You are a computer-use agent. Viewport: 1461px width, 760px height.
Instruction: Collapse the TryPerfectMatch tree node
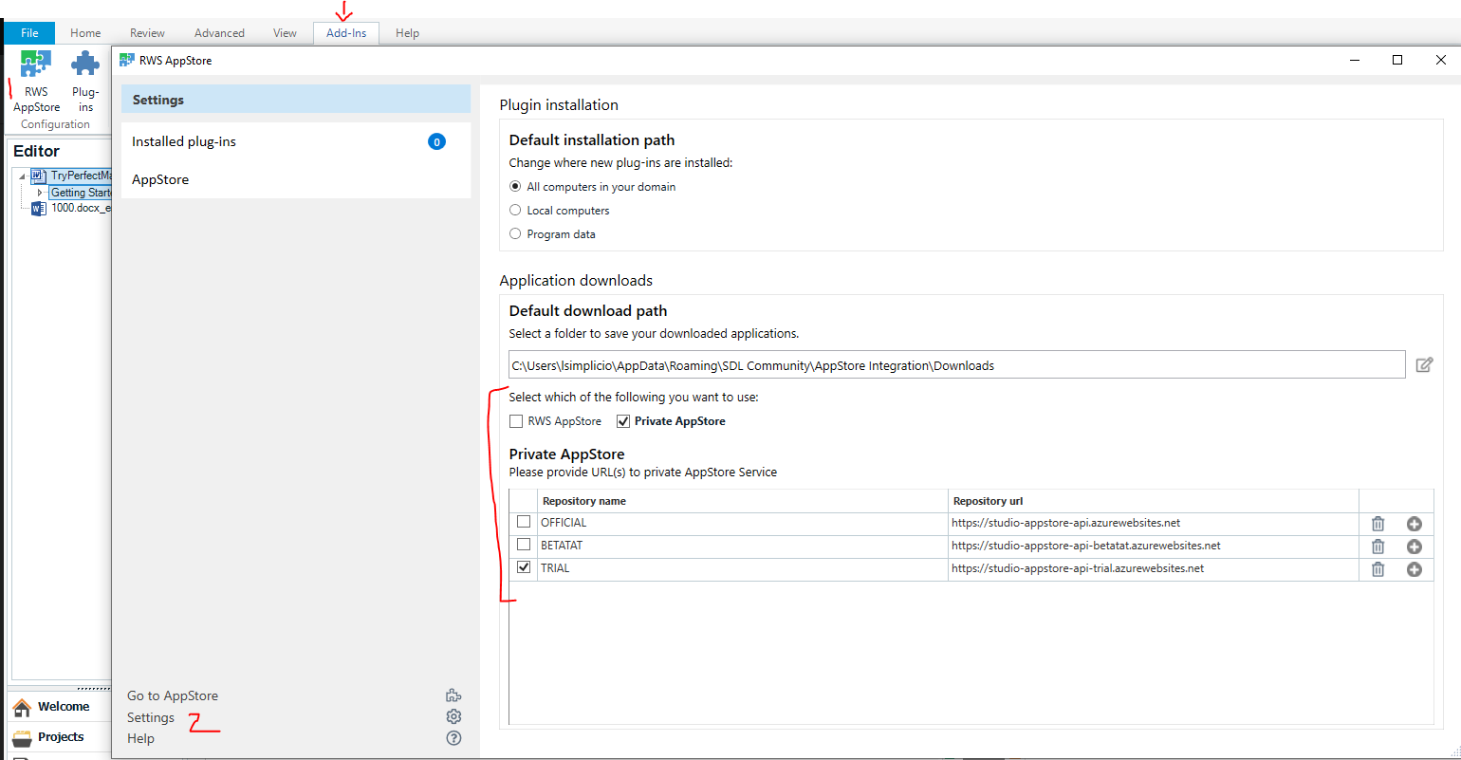coord(22,176)
